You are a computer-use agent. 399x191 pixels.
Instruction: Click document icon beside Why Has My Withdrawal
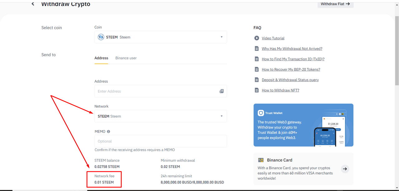[x=257, y=49]
